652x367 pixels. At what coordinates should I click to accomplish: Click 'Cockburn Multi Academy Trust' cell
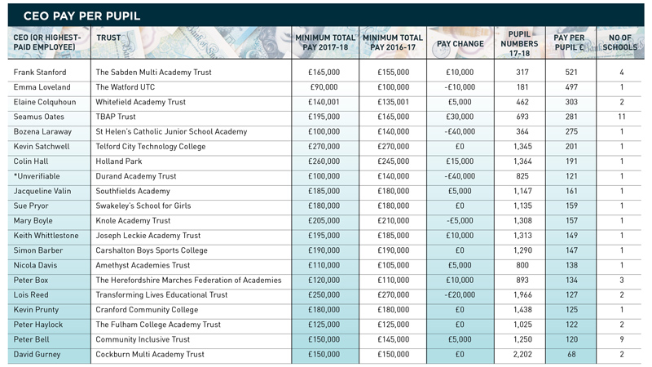click(x=150, y=355)
